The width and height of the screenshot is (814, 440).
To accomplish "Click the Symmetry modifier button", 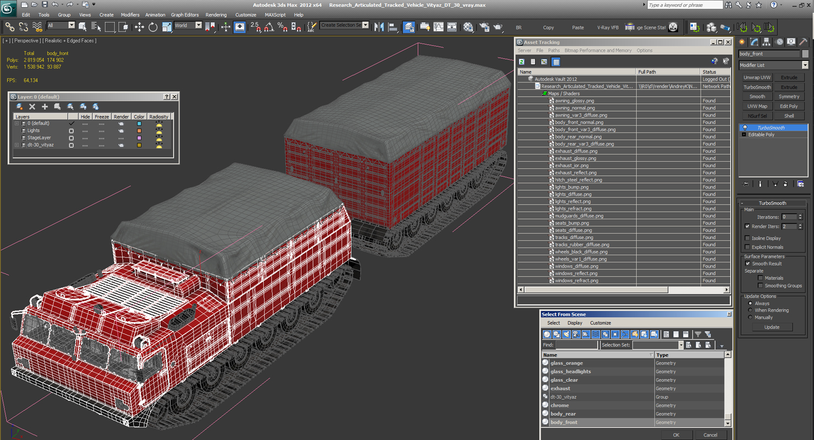I will [x=789, y=97].
